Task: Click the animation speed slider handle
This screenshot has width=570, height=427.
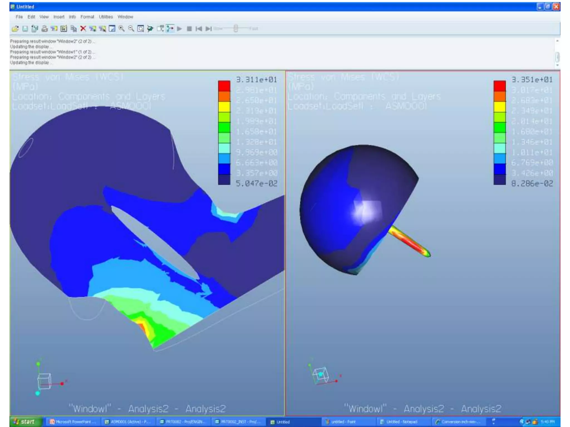Action: coord(236,28)
